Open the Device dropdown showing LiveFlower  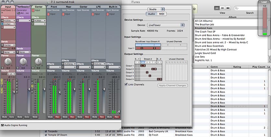coord(165,25)
